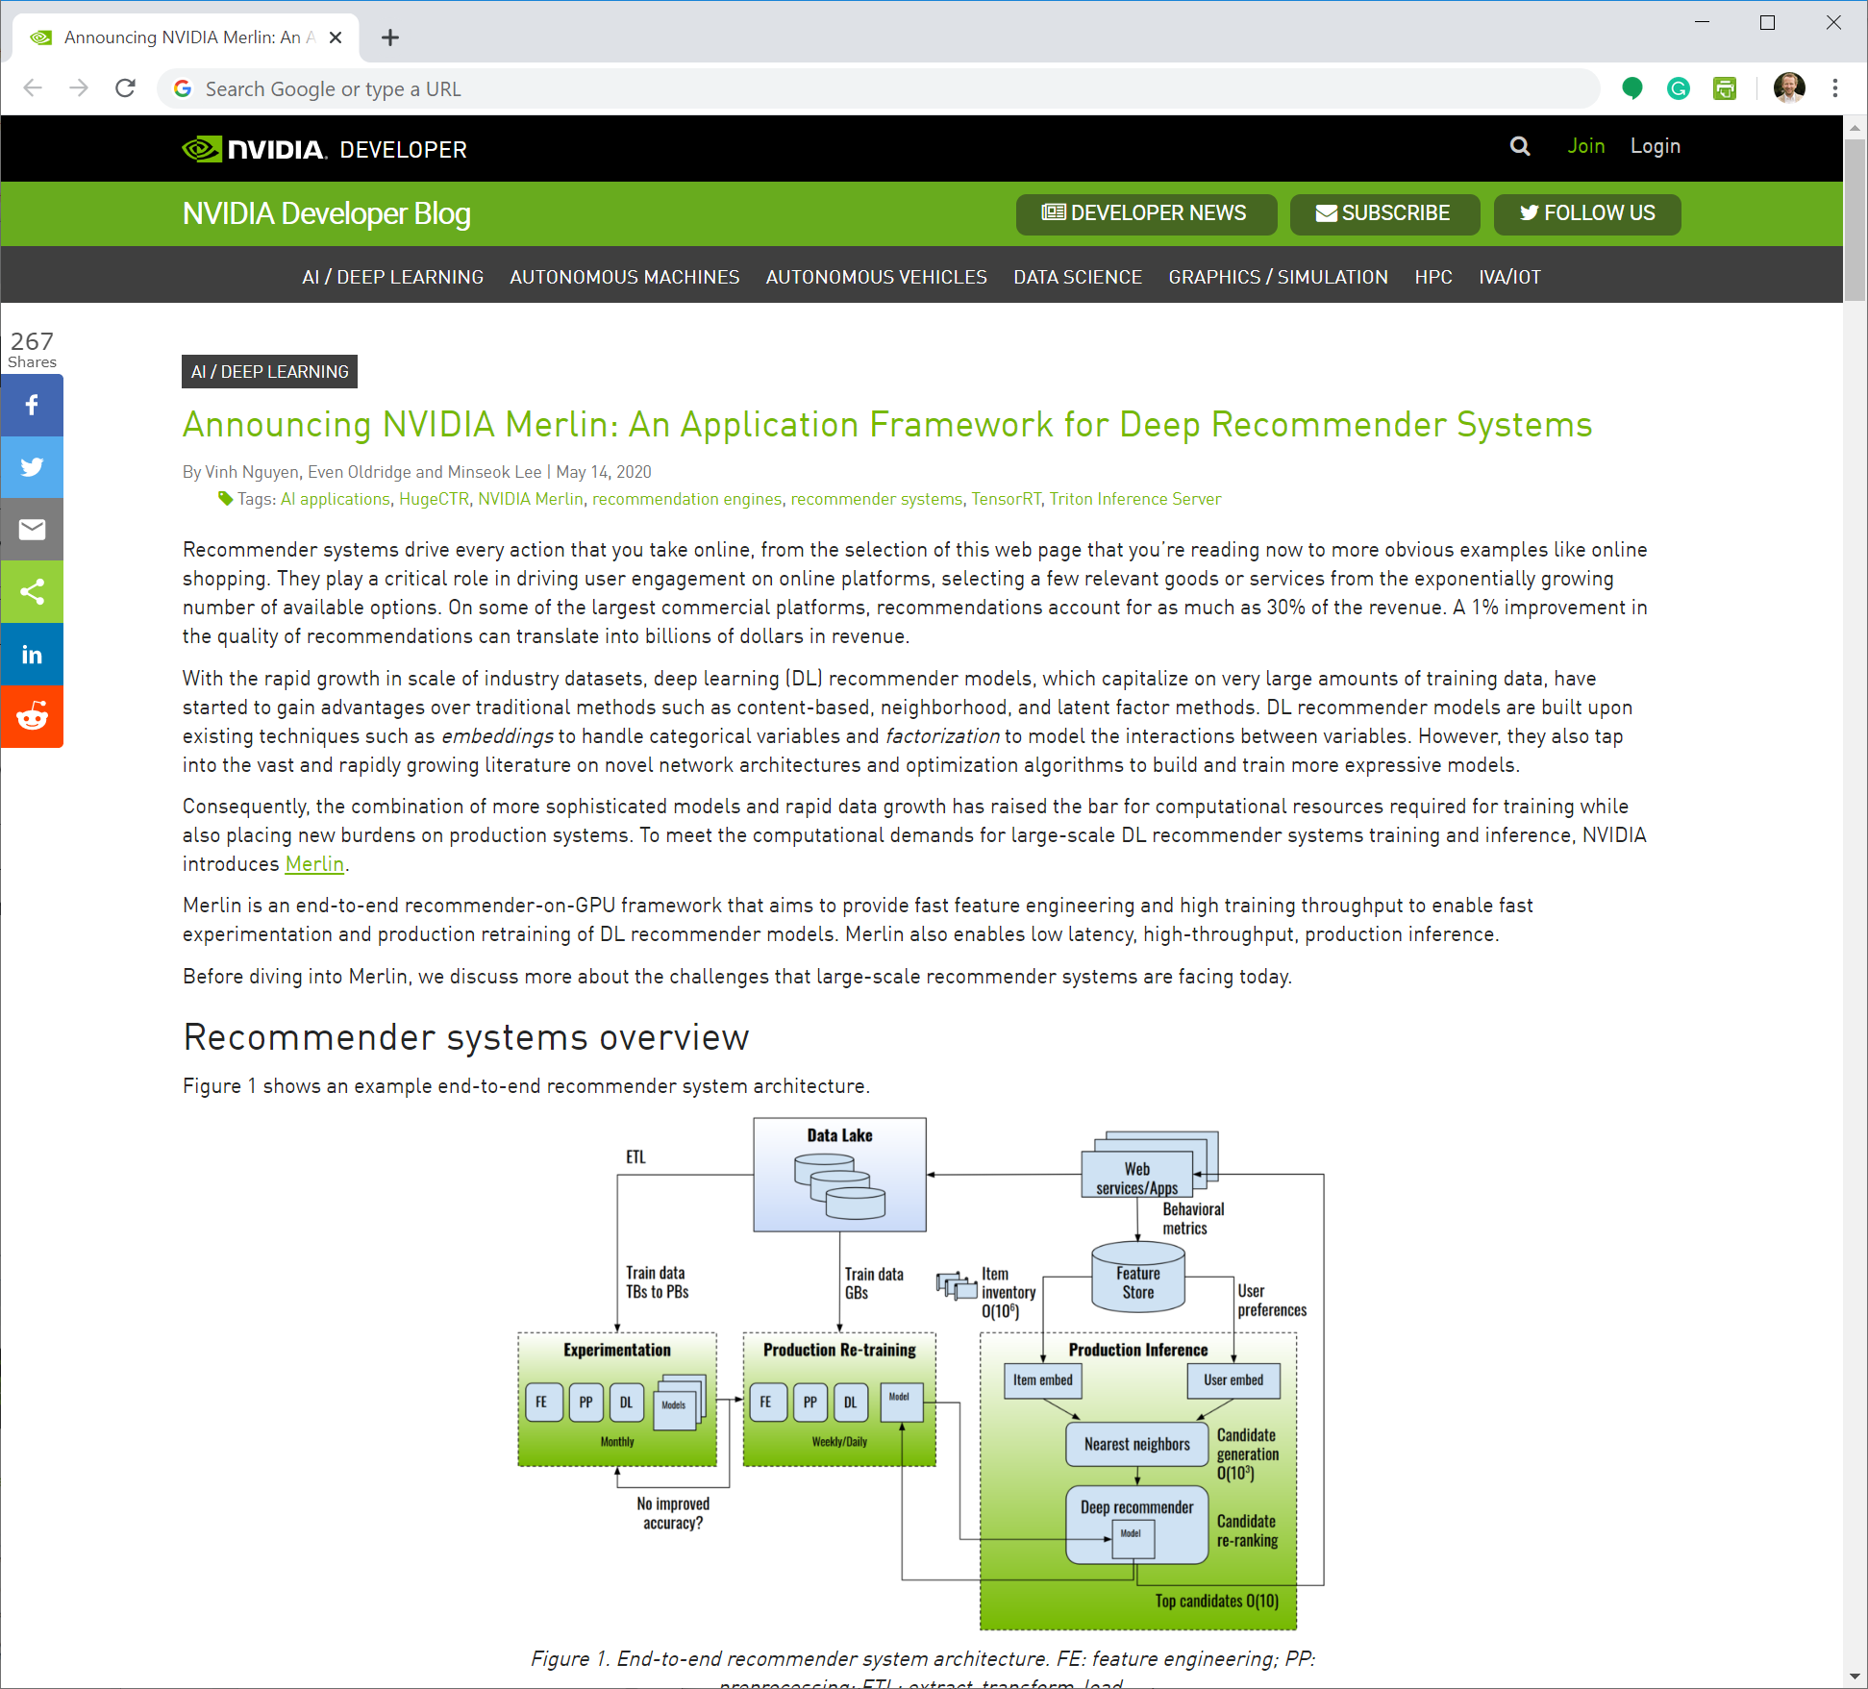This screenshot has width=1868, height=1689.
Task: Open the GRAPHICS / SIMULATION menu item
Action: [x=1278, y=277]
